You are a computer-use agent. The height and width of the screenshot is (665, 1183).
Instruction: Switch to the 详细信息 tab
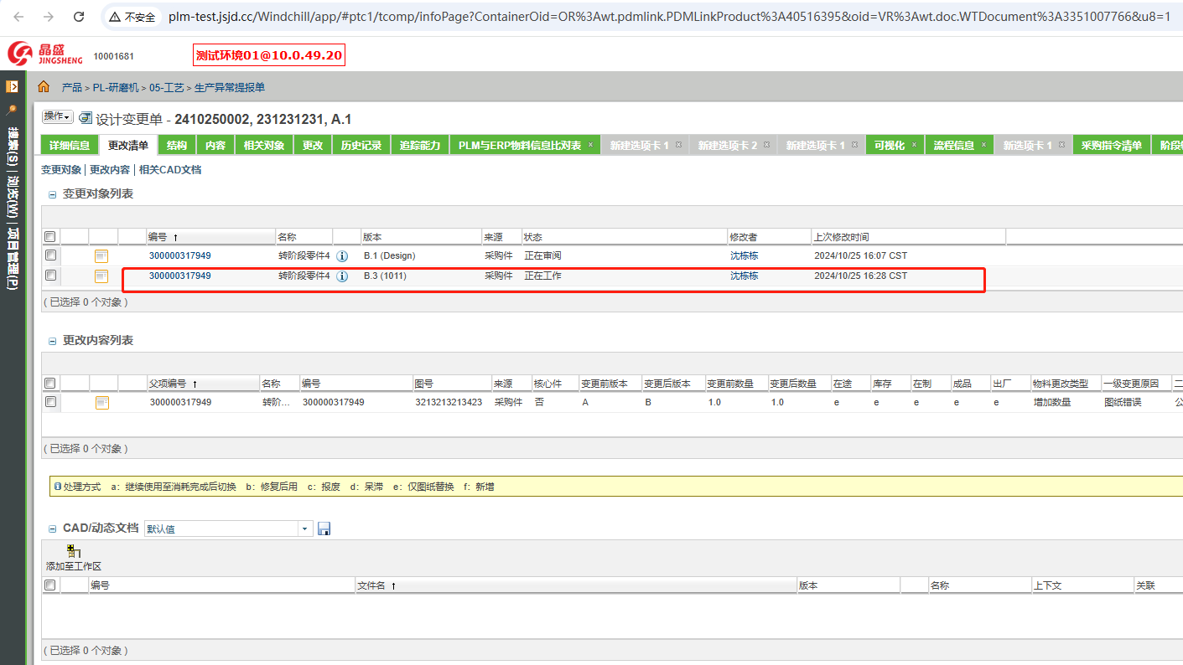(68, 144)
